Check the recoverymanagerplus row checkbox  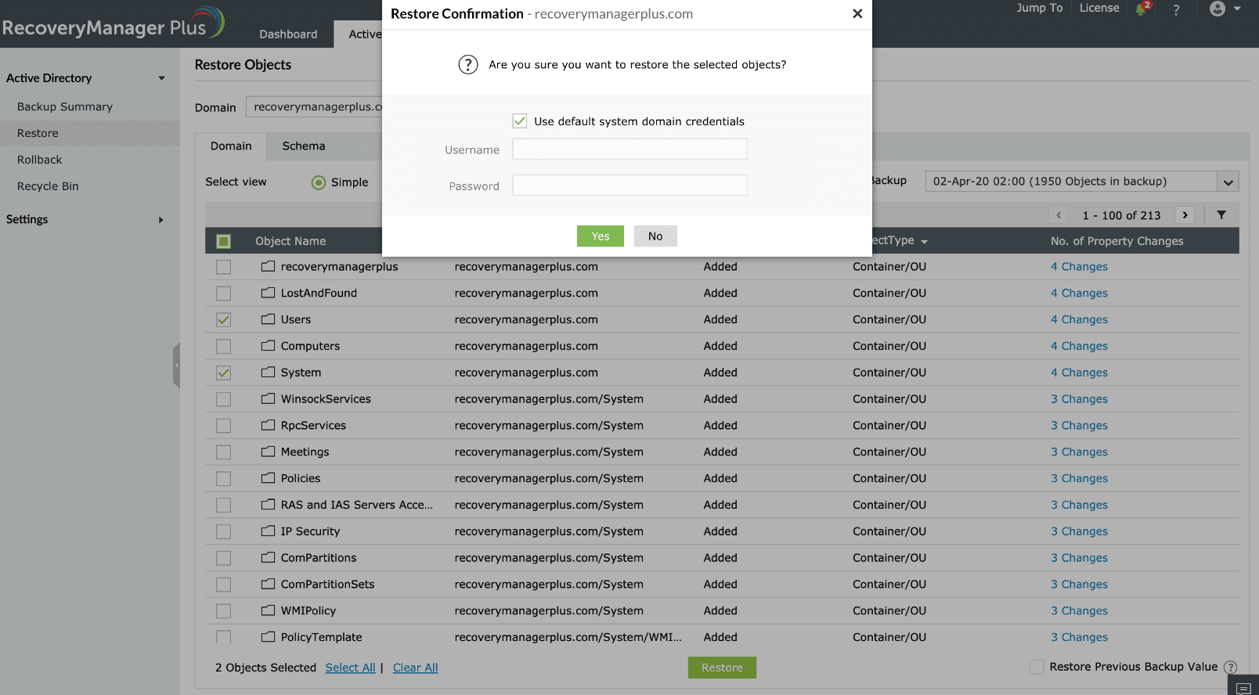[223, 267]
